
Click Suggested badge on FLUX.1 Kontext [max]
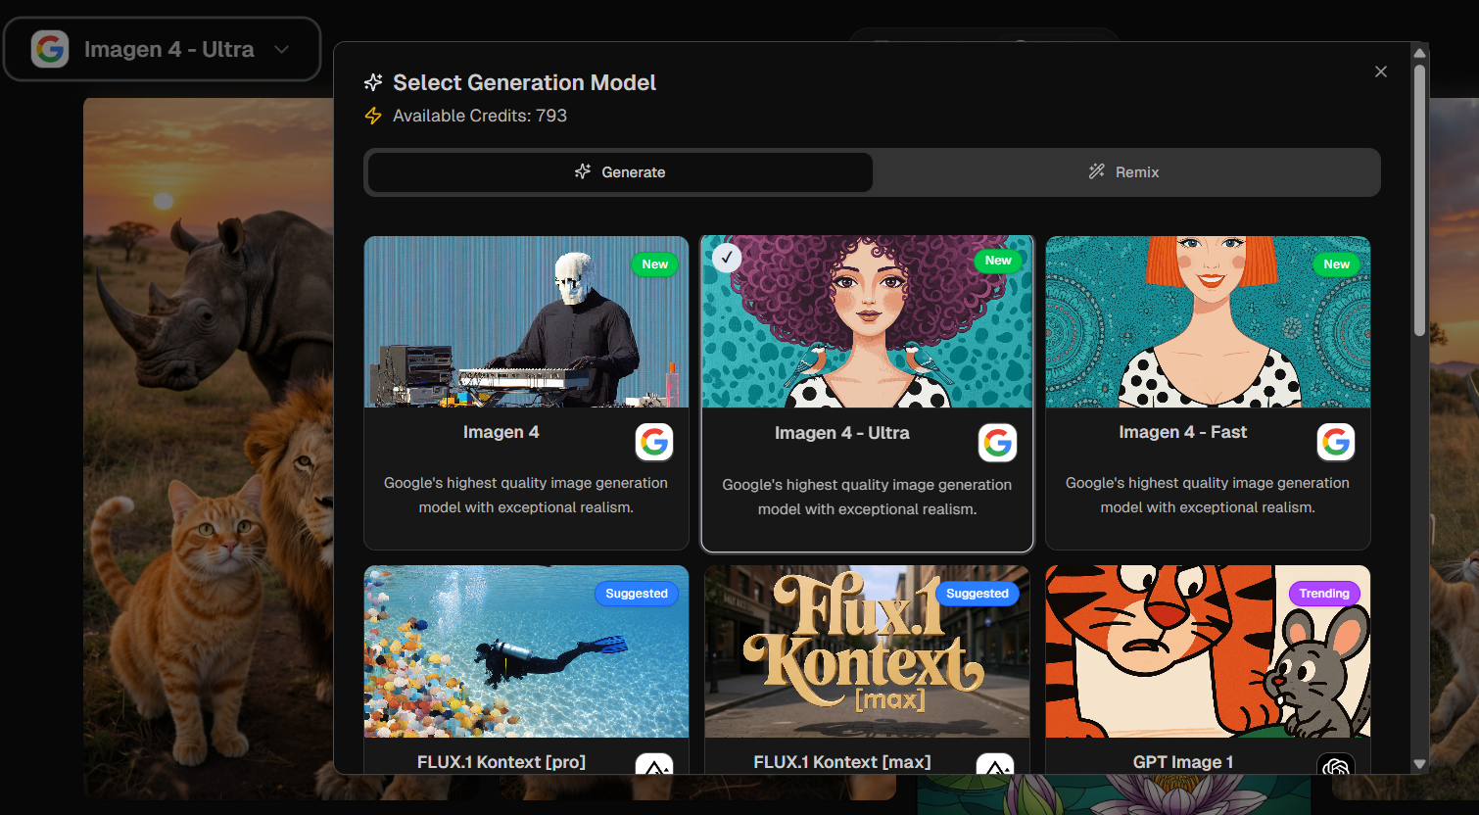[978, 594]
